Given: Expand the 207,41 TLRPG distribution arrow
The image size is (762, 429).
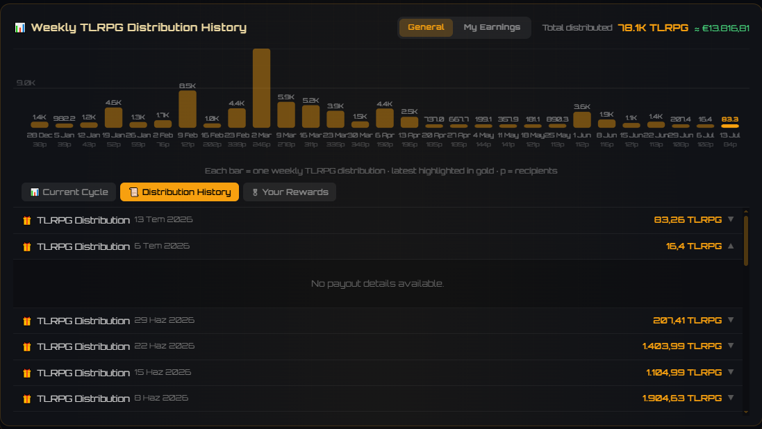Looking at the screenshot, I should click(731, 320).
